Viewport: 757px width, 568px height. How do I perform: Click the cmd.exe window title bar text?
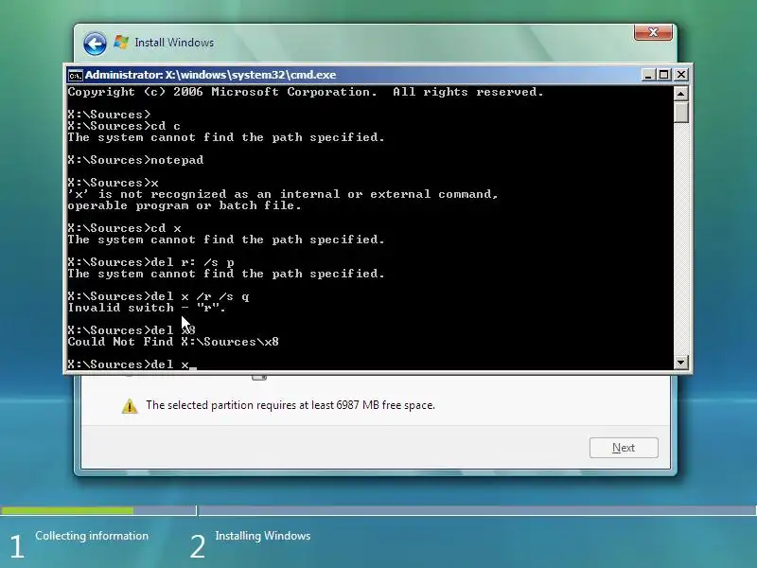pyautogui.click(x=210, y=75)
